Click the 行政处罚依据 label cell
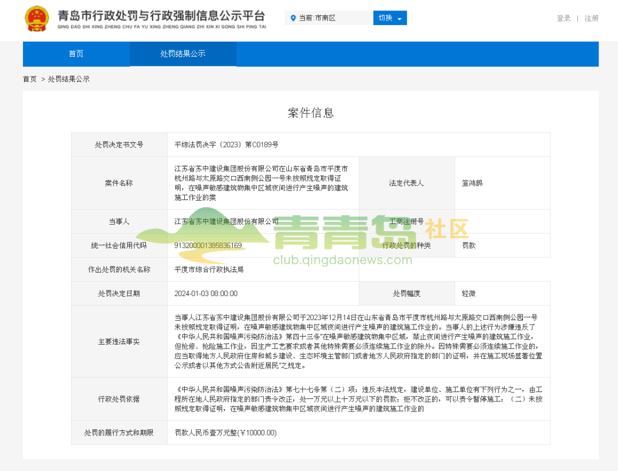 click(x=119, y=399)
